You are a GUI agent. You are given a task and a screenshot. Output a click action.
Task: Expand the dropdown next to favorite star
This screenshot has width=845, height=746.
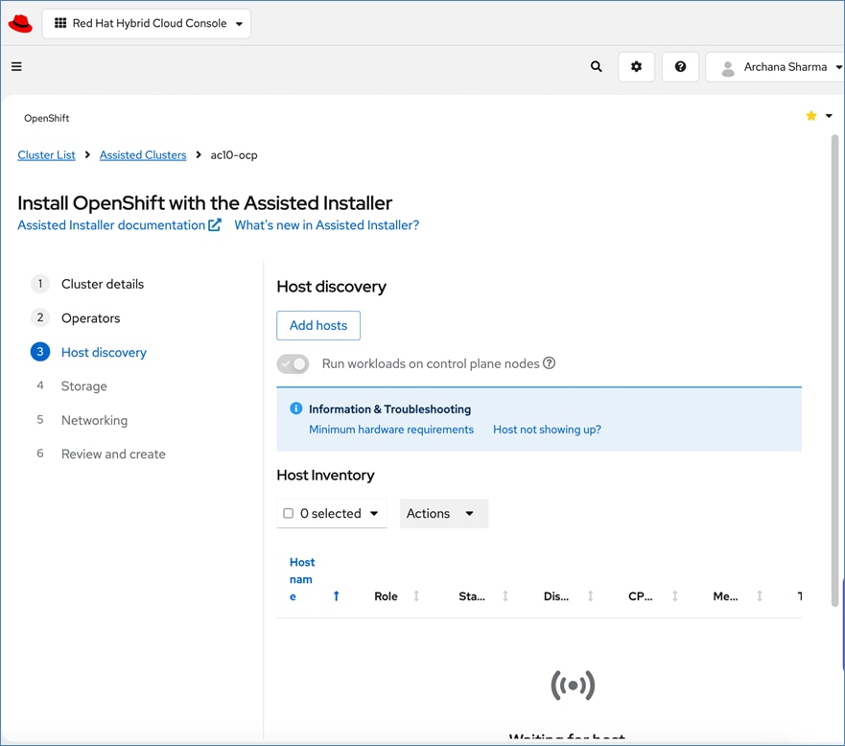pyautogui.click(x=829, y=116)
